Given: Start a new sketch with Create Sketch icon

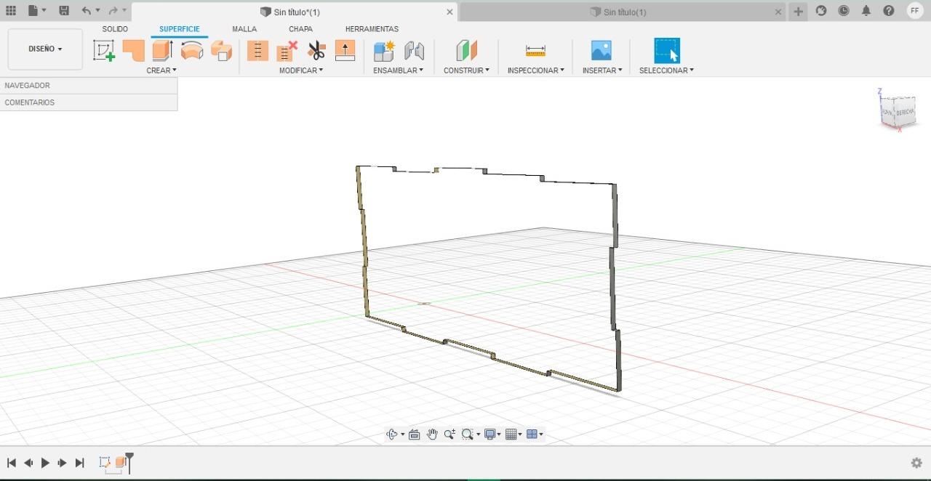Looking at the screenshot, I should tap(104, 50).
